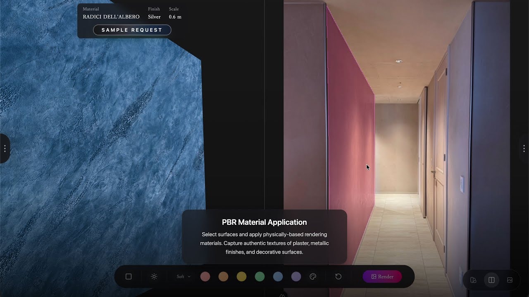Click the Render button
Image resolution: width=529 pixels, height=297 pixels.
382,276
